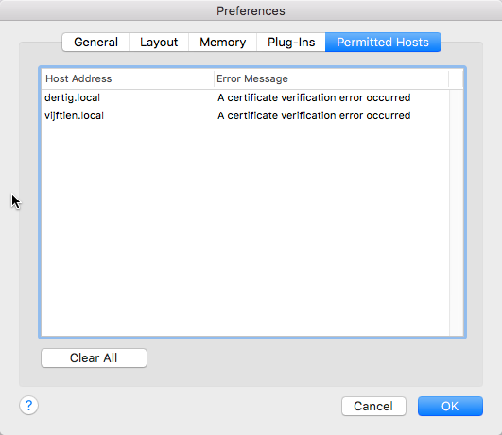
Task: Sort by the Host Address column header
Action: click(x=128, y=78)
